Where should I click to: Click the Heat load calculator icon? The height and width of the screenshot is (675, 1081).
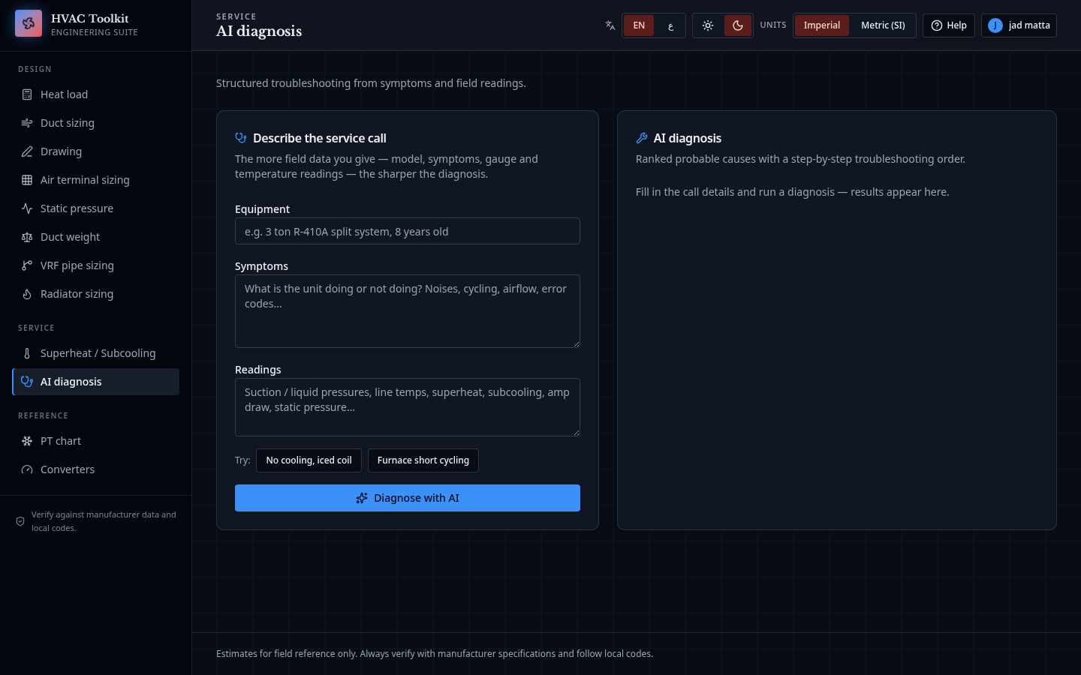tap(27, 94)
